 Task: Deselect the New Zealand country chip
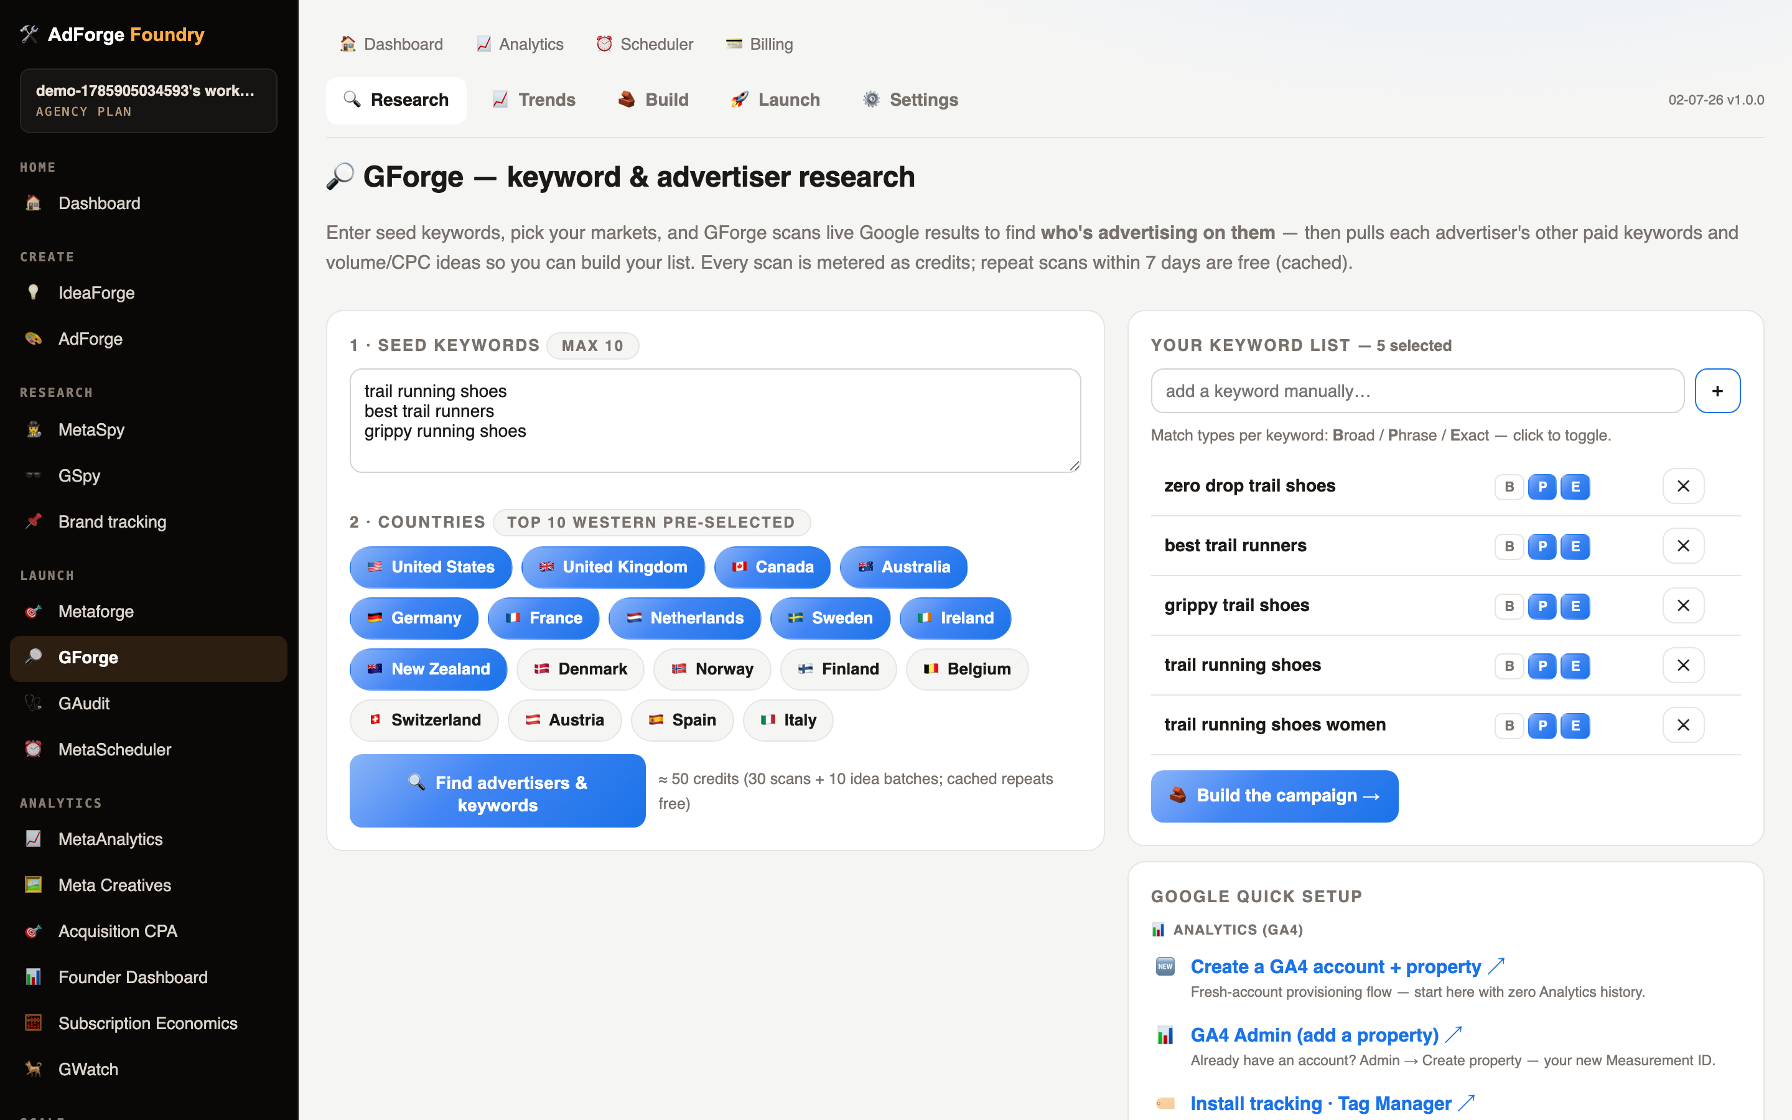429,669
